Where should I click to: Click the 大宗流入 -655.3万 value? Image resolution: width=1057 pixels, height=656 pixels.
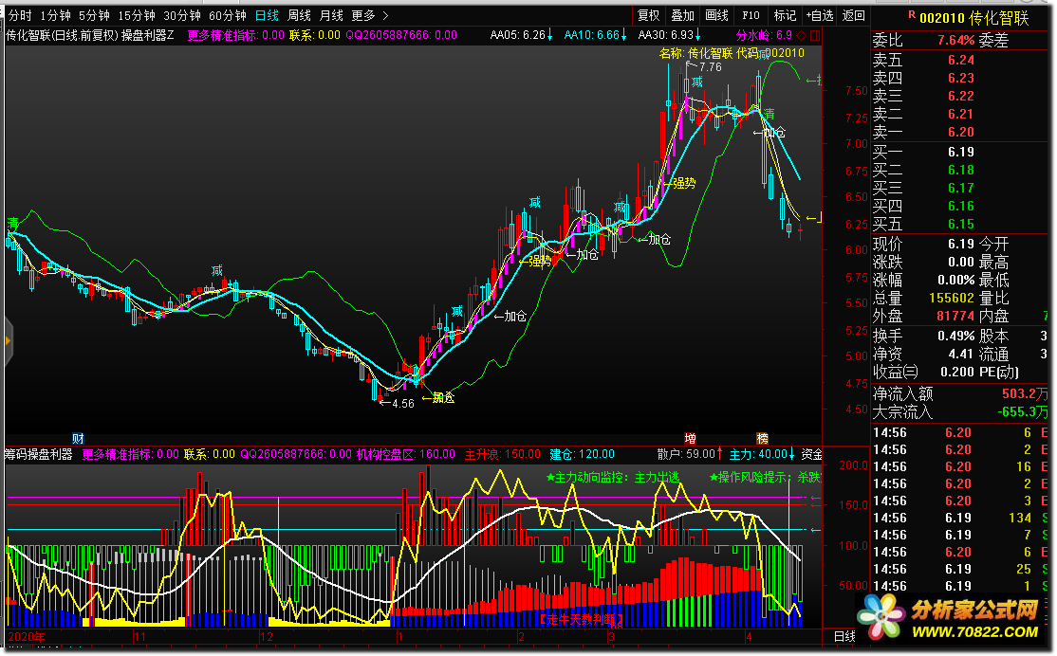coord(1023,411)
